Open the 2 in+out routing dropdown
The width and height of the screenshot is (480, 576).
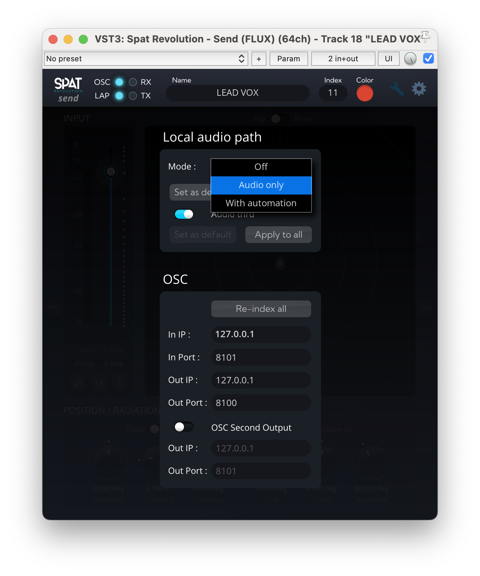343,59
